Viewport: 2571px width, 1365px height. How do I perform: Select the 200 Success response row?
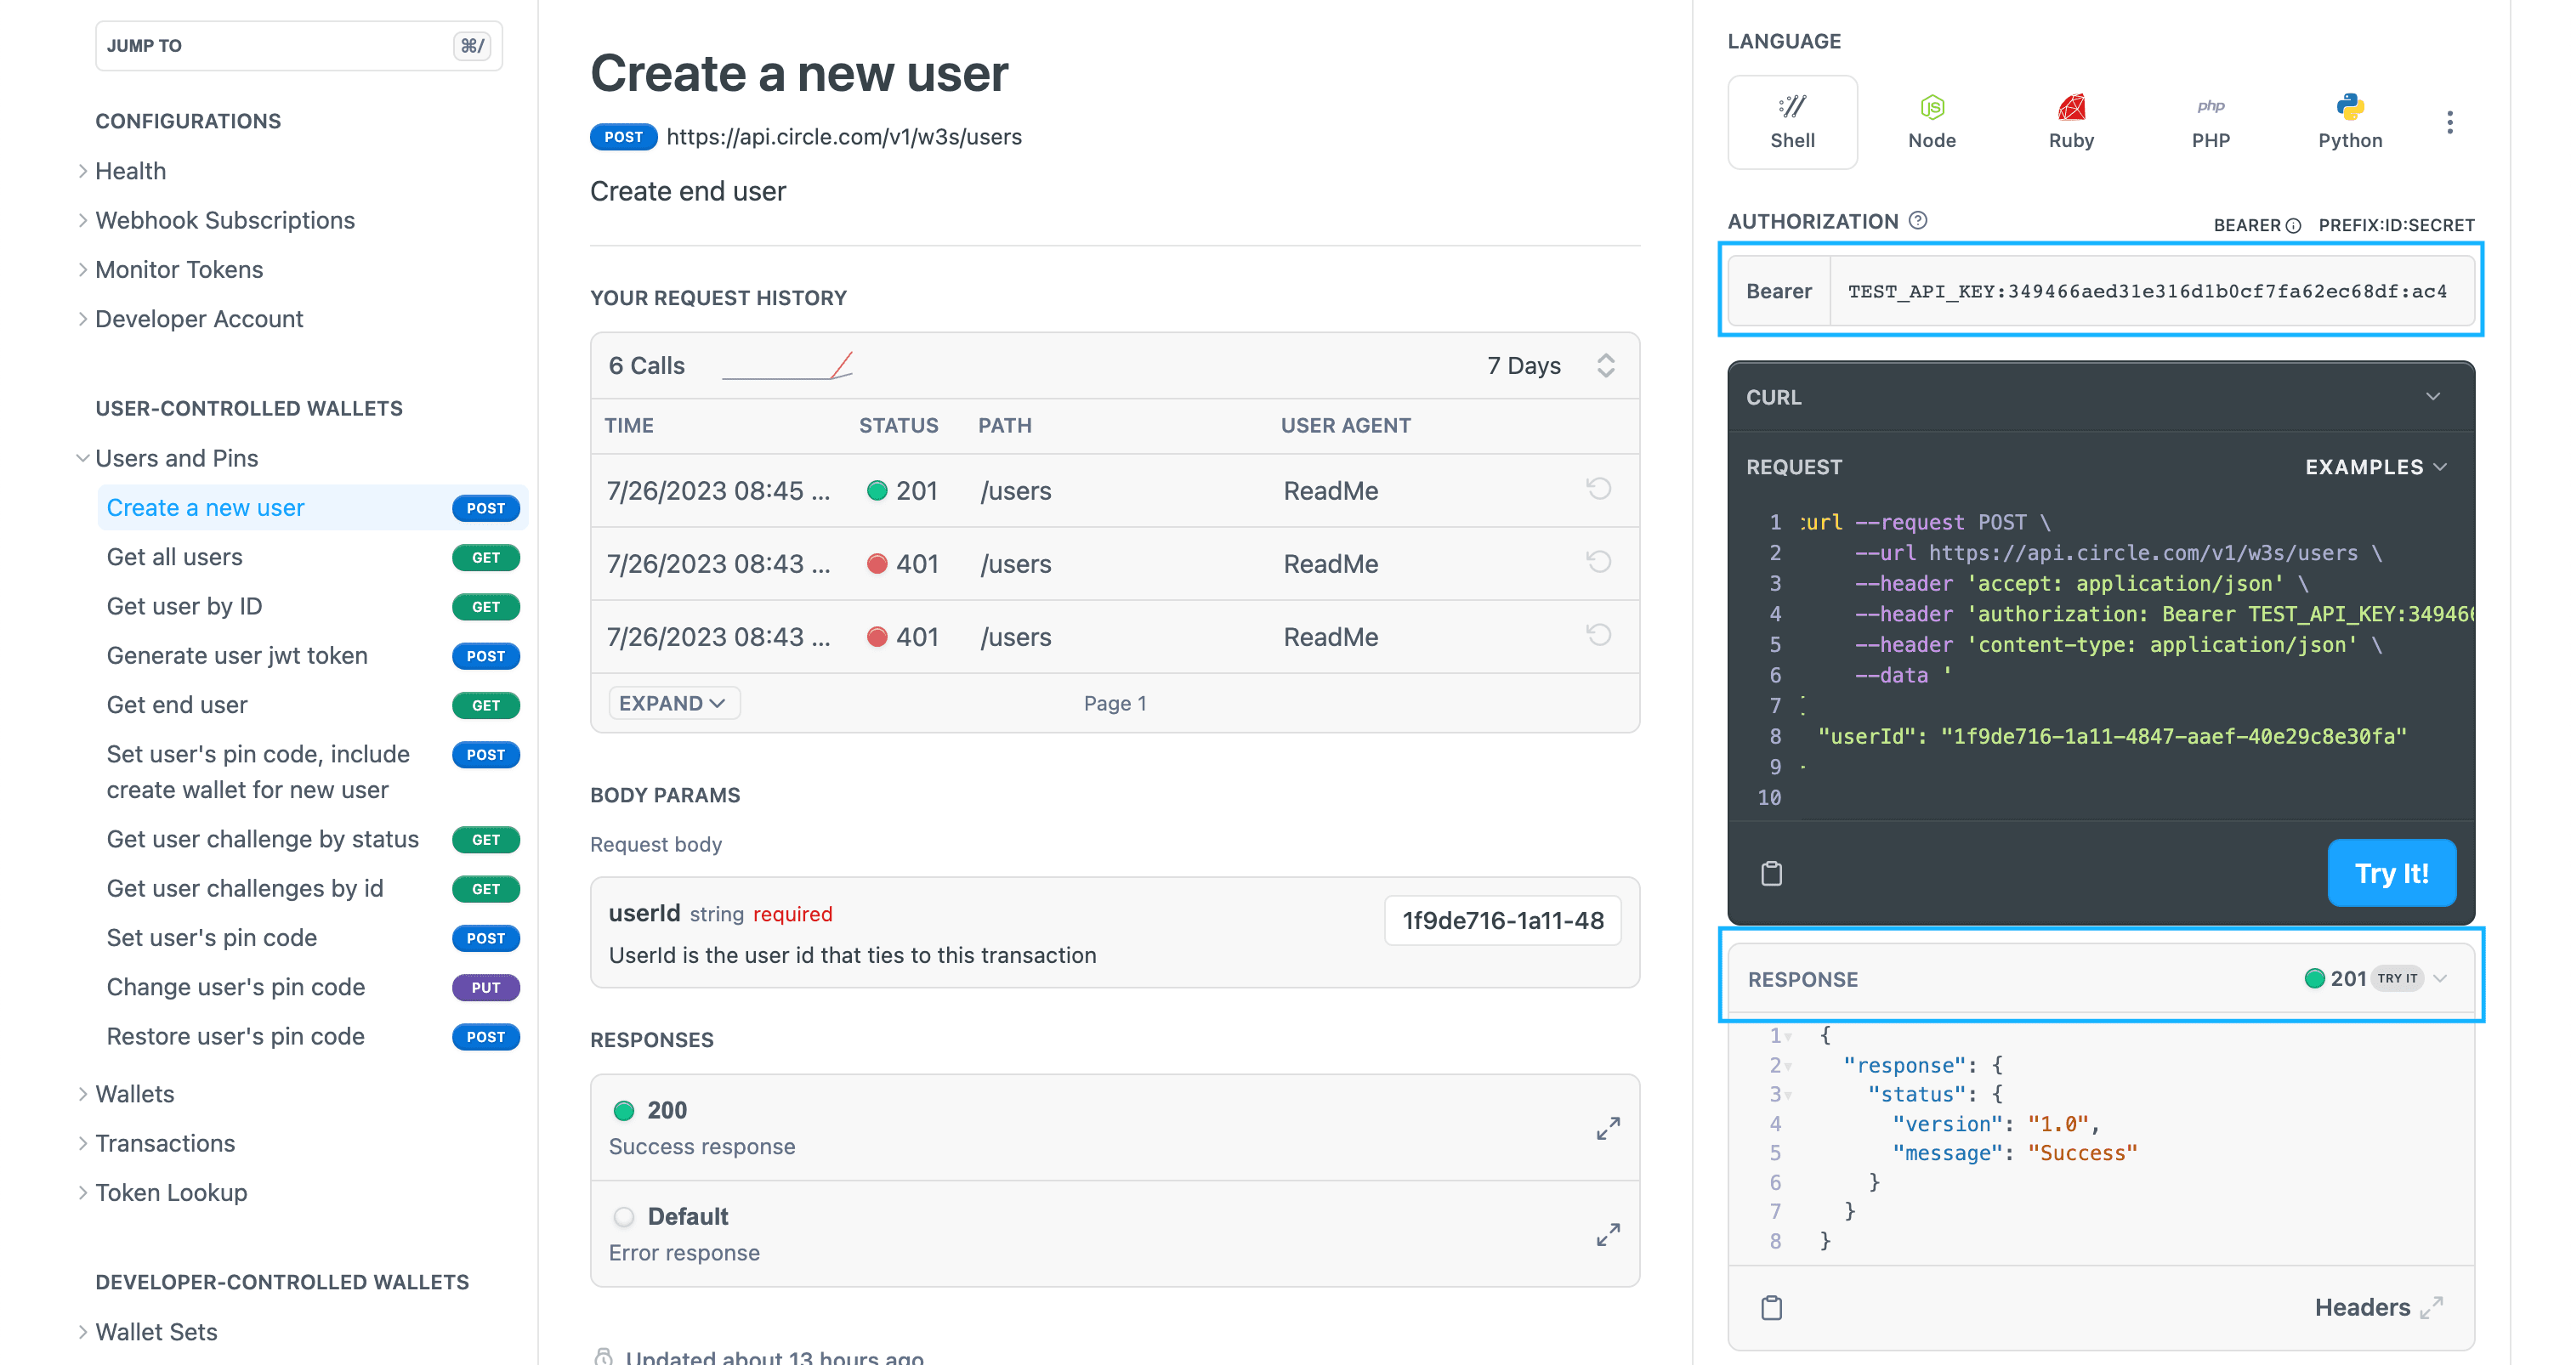(1115, 1128)
